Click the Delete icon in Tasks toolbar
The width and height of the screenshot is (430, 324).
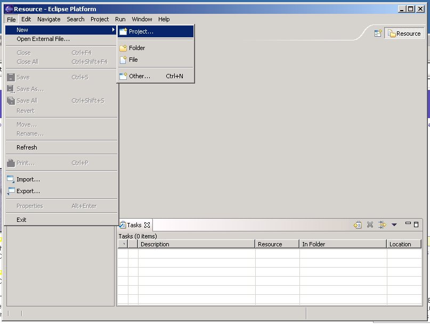[370, 225]
